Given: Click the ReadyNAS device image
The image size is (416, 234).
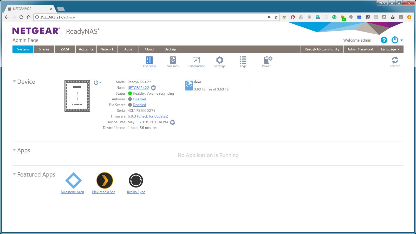Looking at the screenshot, I should [x=77, y=96].
